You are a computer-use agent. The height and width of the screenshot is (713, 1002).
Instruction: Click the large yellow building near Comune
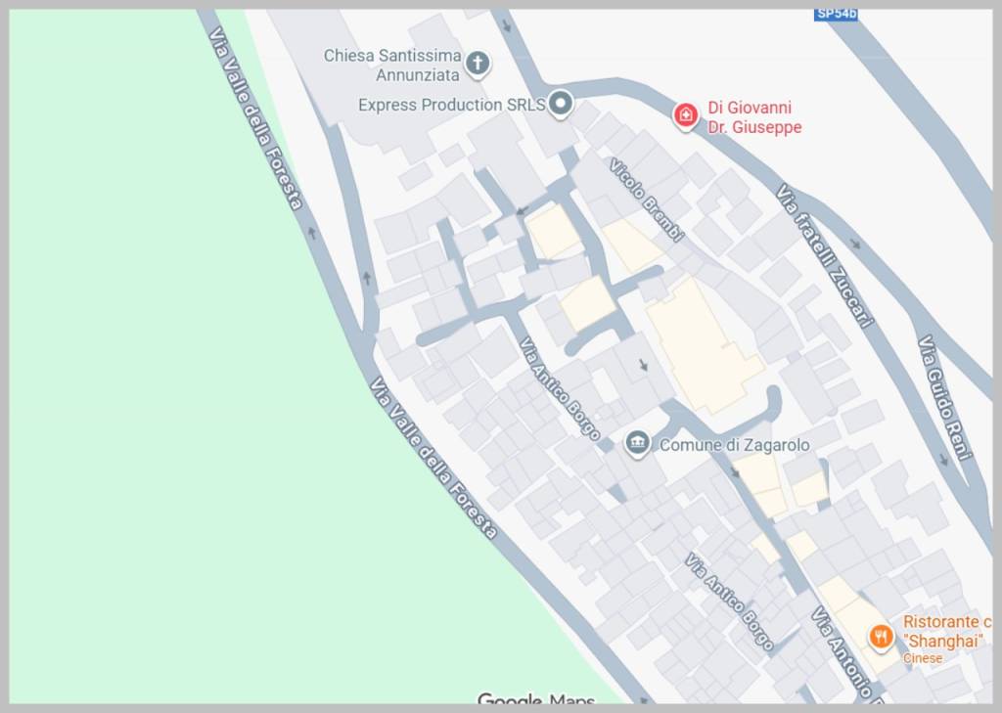pos(702,347)
